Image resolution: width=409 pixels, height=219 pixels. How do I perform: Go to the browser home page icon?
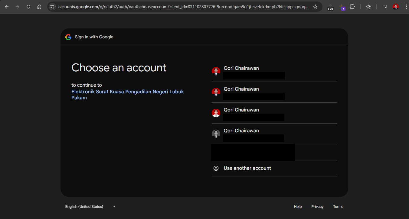click(x=39, y=7)
